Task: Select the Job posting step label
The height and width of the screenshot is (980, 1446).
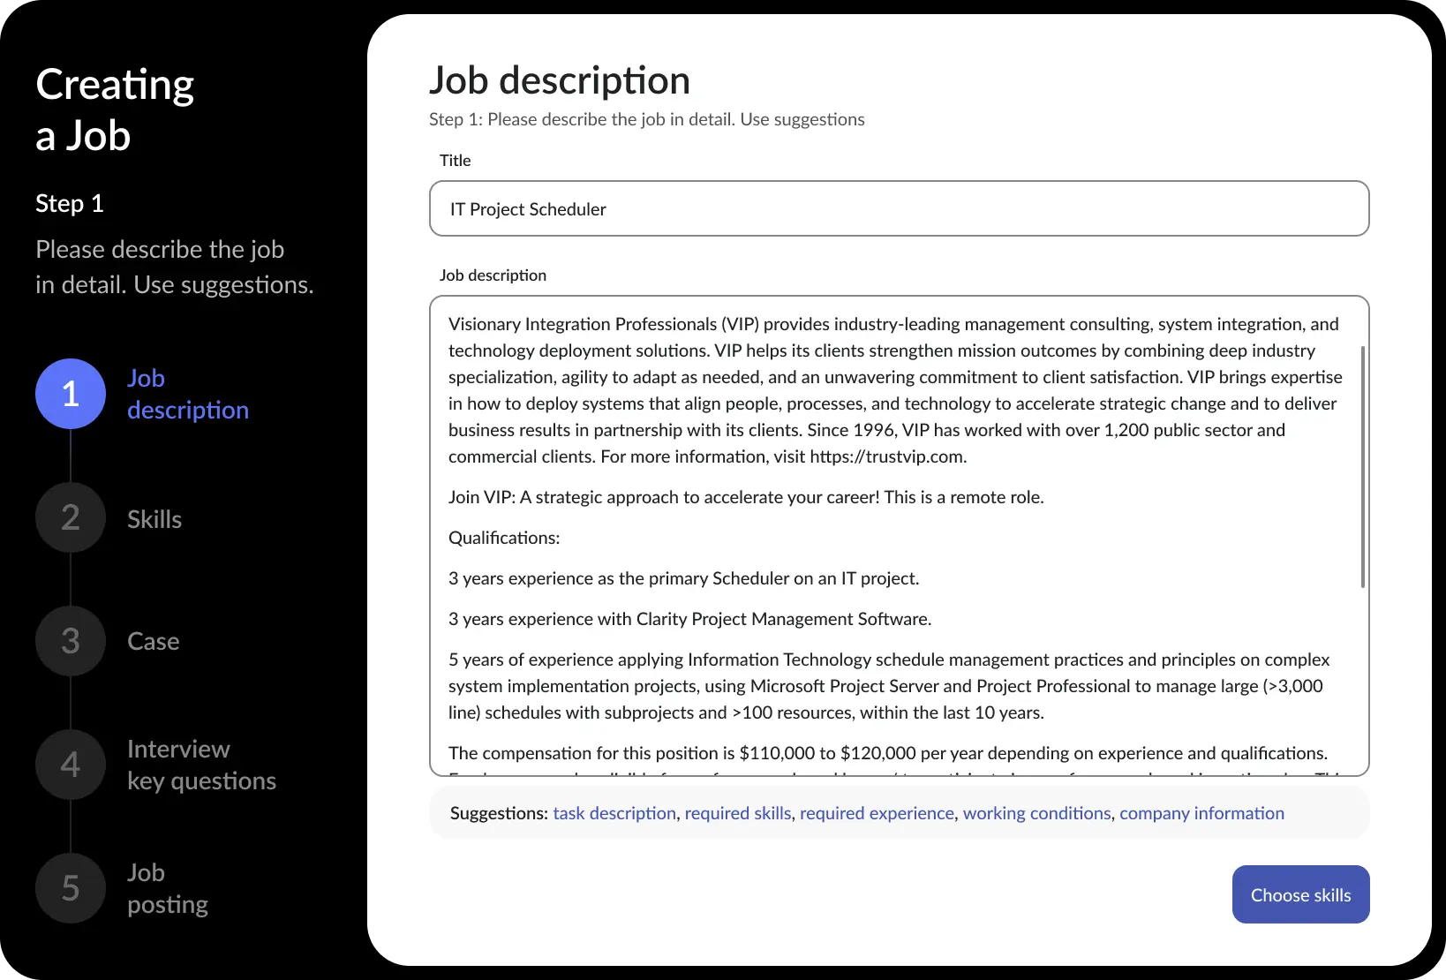Action: (x=166, y=888)
